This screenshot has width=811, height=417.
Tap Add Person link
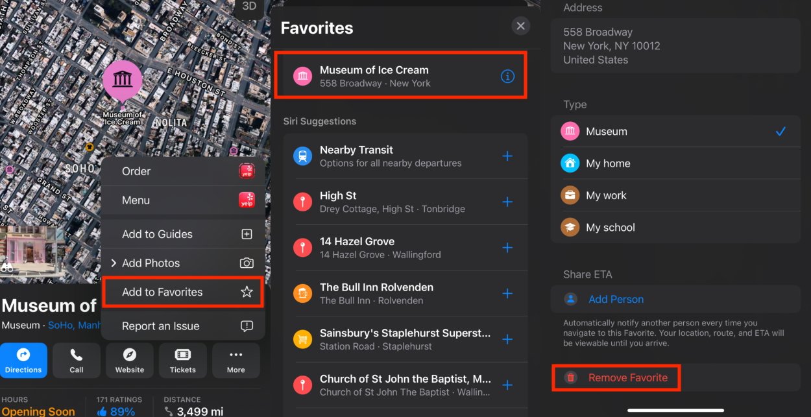tap(616, 299)
